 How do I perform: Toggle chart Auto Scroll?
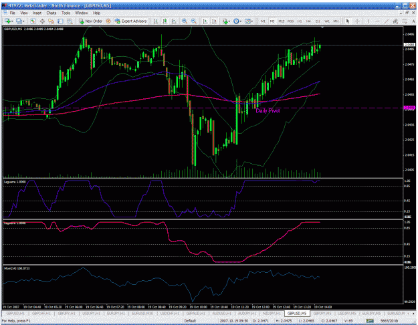coord(205,21)
